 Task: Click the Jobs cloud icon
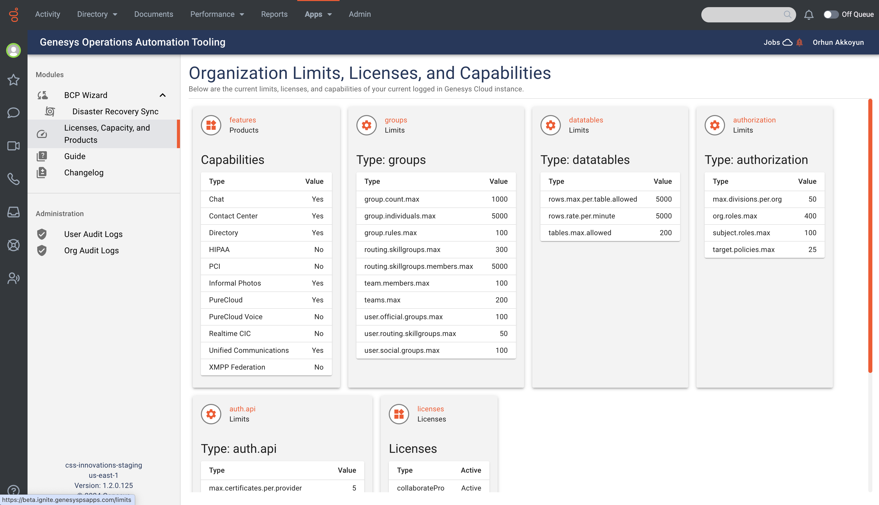(787, 42)
